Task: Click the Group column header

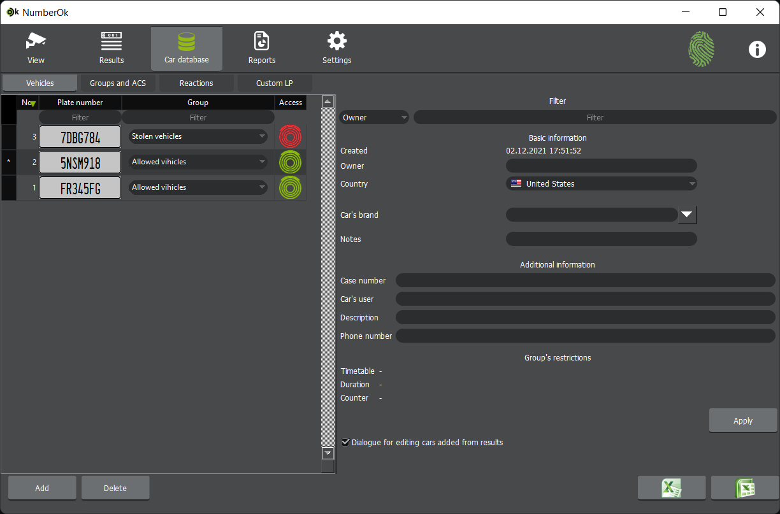Action: coord(198,102)
